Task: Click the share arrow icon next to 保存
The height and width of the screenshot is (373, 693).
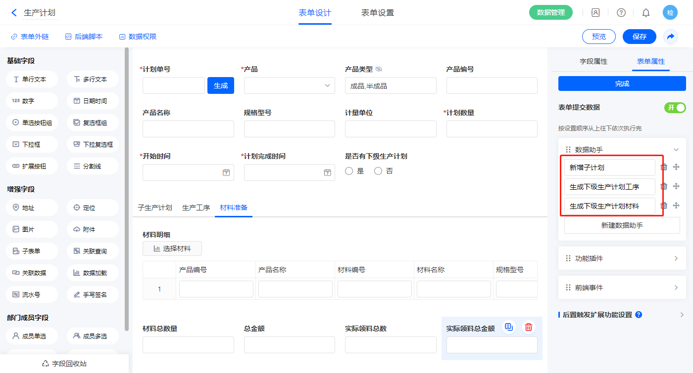Action: coord(671,37)
